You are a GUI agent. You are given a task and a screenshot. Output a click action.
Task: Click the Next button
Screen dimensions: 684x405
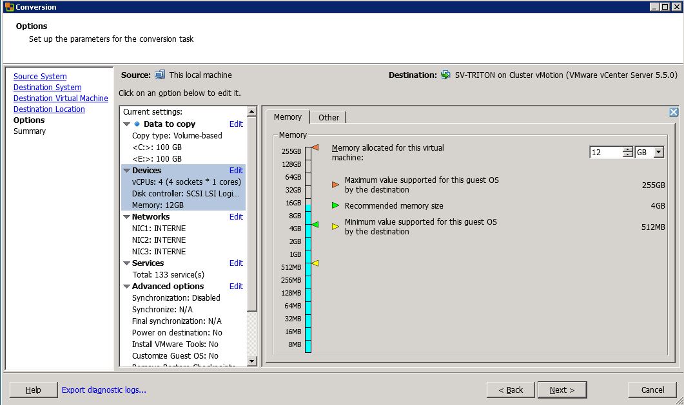tap(562, 390)
